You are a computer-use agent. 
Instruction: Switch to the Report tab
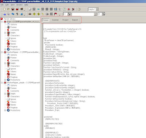coord(75,20)
